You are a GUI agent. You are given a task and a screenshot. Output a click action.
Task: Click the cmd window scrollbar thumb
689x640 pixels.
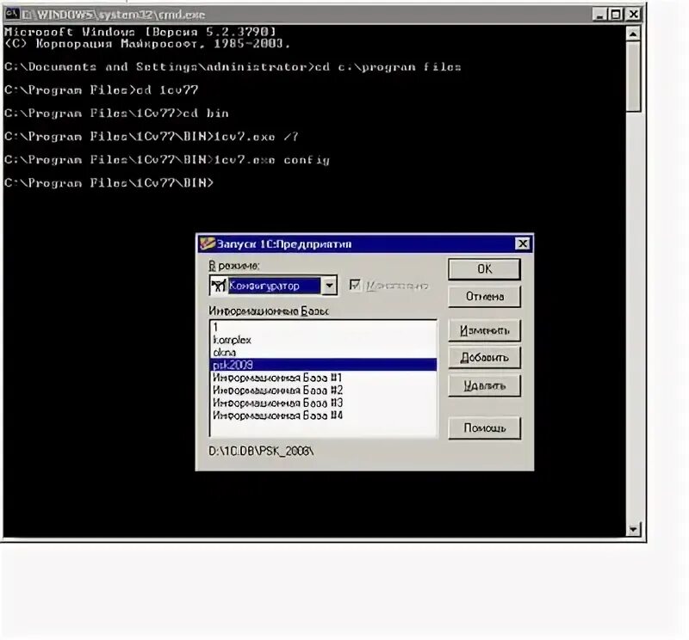[x=633, y=77]
